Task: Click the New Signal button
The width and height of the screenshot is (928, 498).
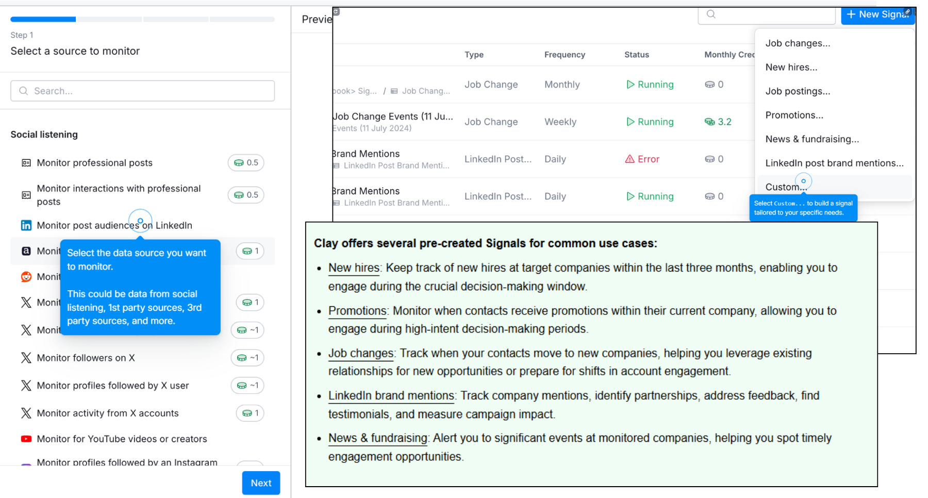Action: 877,14
